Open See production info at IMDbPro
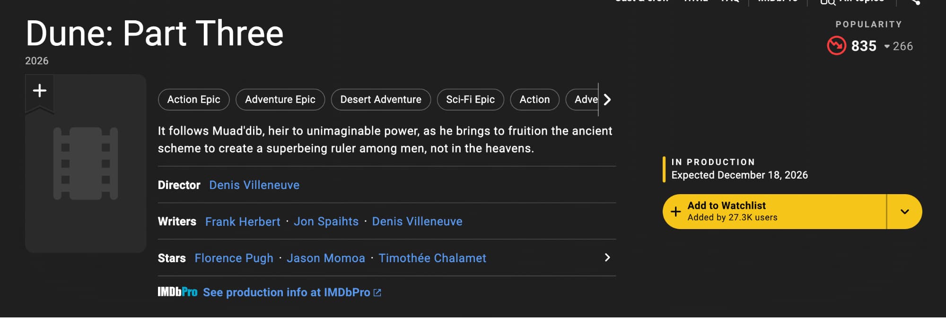The height and width of the screenshot is (325, 946). point(286,293)
